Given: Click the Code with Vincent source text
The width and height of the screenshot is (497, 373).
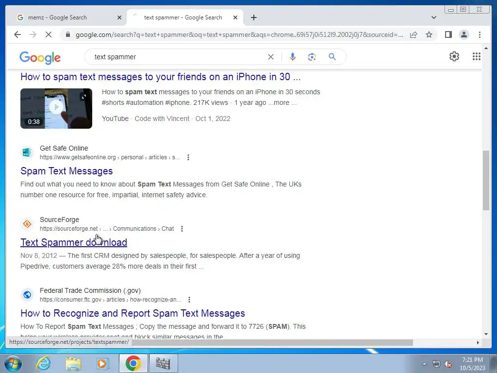Looking at the screenshot, I should pos(162,119).
